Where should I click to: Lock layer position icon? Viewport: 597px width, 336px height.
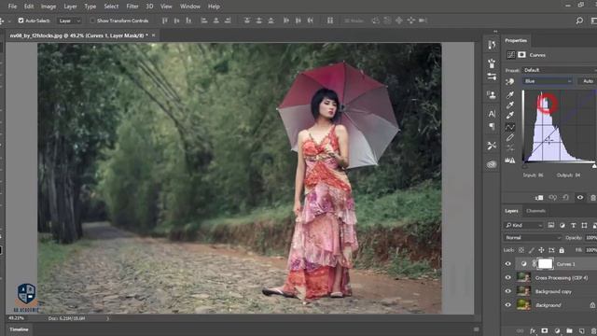tap(541, 250)
